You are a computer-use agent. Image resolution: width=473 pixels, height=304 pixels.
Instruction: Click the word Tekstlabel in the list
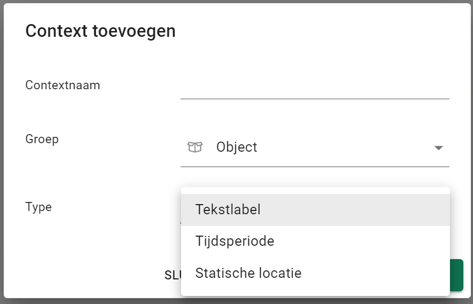[228, 209]
